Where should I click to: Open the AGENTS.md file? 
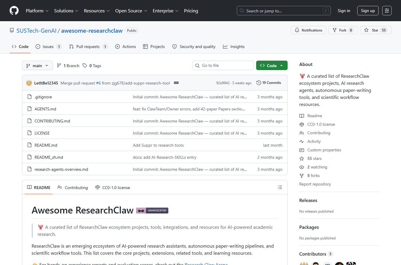tap(45, 109)
